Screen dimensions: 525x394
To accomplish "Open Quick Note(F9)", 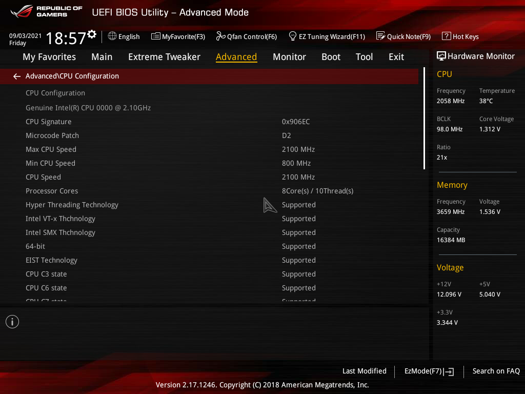I will [x=409, y=36].
